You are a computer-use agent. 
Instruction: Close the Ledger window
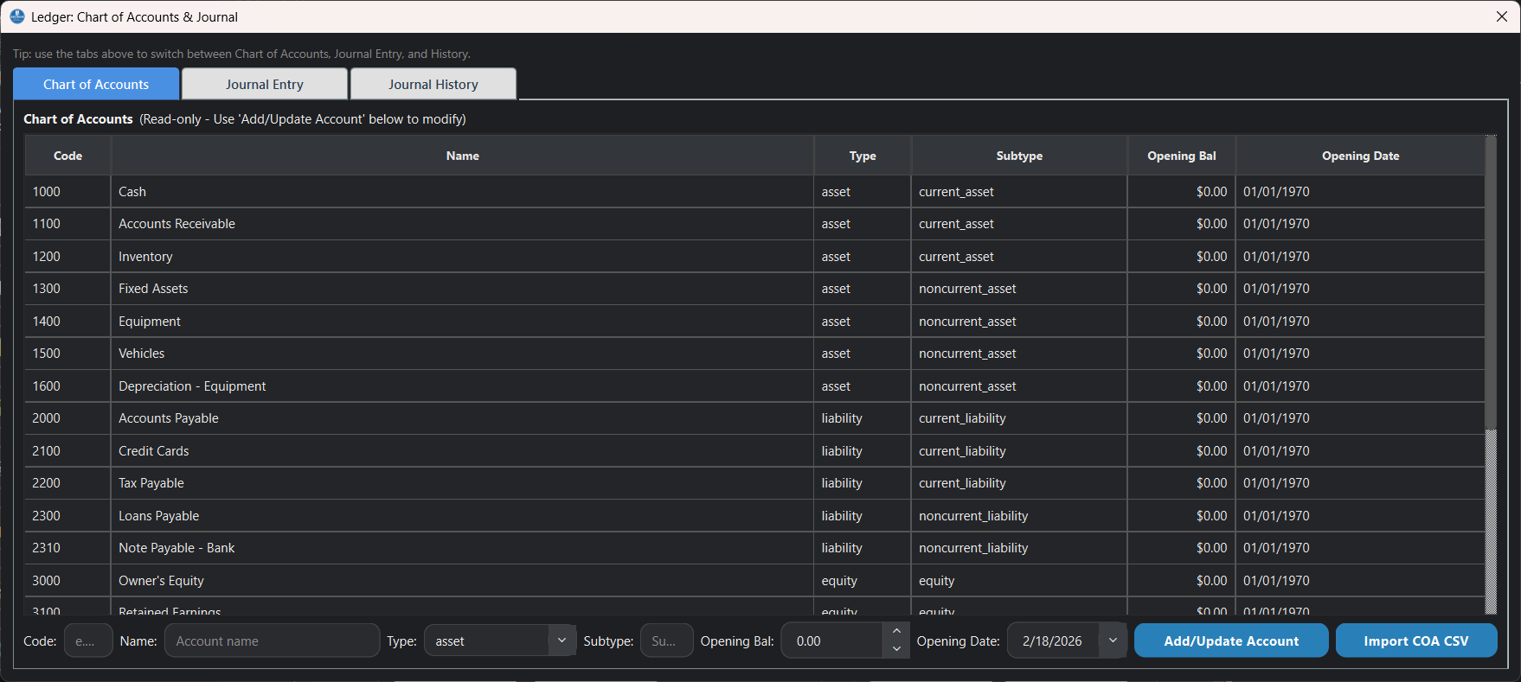coord(1502,16)
